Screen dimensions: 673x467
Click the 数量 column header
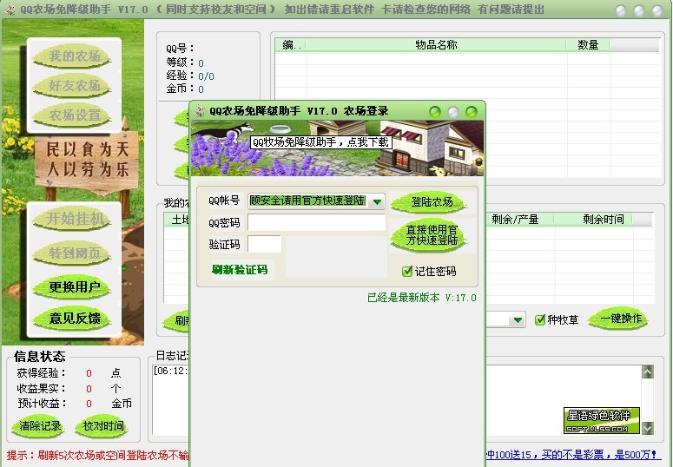click(x=588, y=44)
